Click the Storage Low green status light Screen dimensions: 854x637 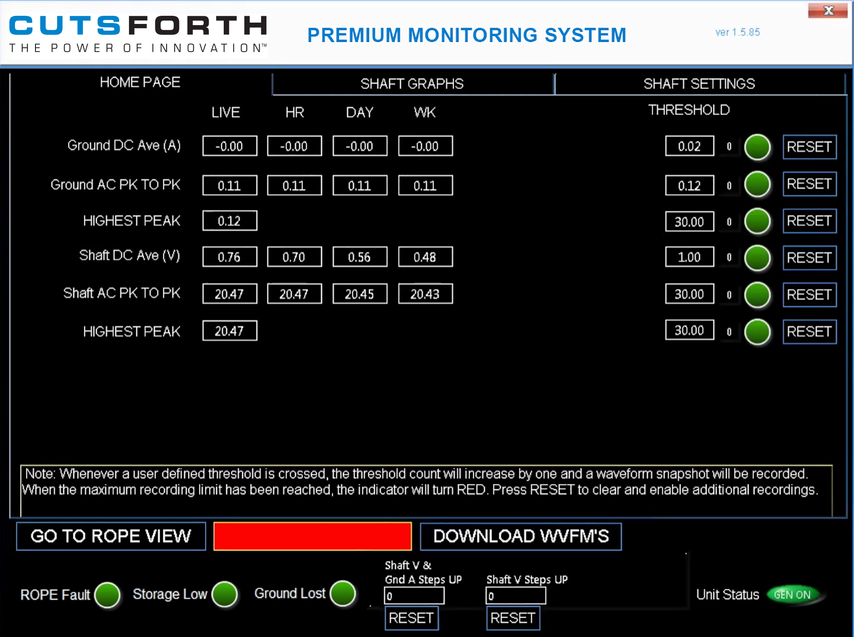[x=225, y=594]
